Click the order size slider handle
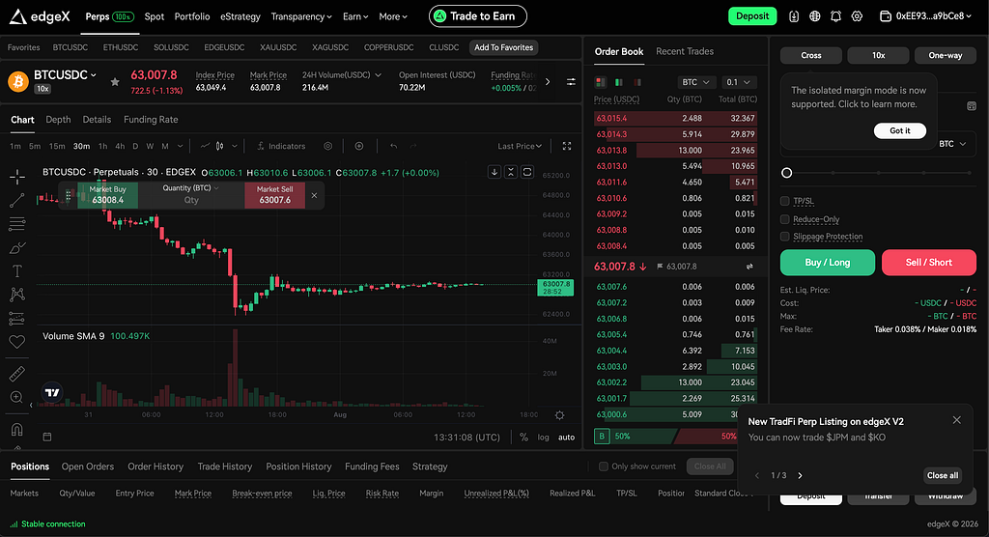The image size is (989, 537). point(786,173)
